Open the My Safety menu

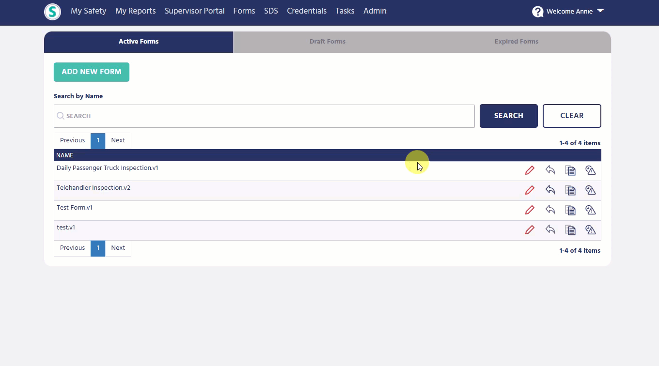(88, 11)
